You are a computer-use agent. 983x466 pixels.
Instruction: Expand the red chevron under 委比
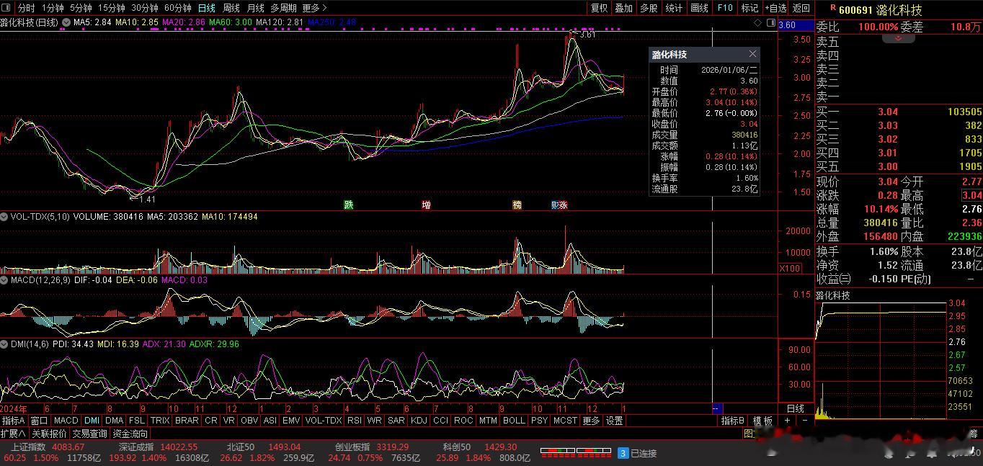coord(899,39)
